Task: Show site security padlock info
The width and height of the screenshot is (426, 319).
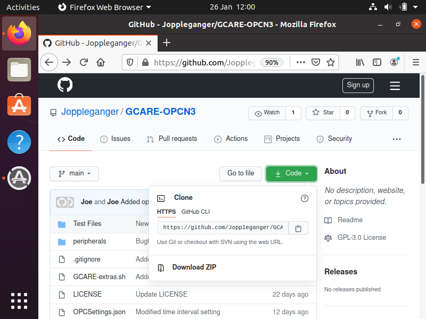Action: [x=145, y=63]
